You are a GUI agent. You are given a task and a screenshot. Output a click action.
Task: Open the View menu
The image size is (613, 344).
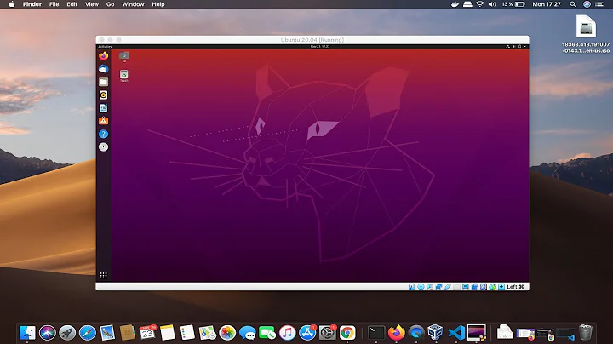click(x=92, y=4)
